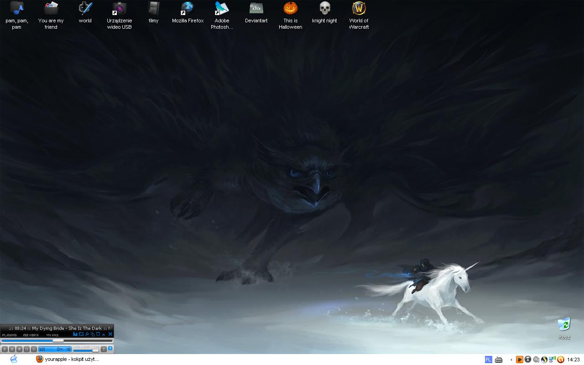This screenshot has height=365, width=584.
Task: Launch the Adobe Photoshop desktop shortcut
Action: tap(222, 15)
